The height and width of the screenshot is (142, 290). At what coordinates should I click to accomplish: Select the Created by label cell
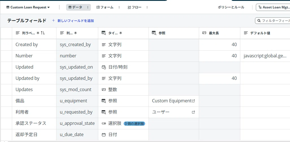pyautogui.click(x=34, y=45)
